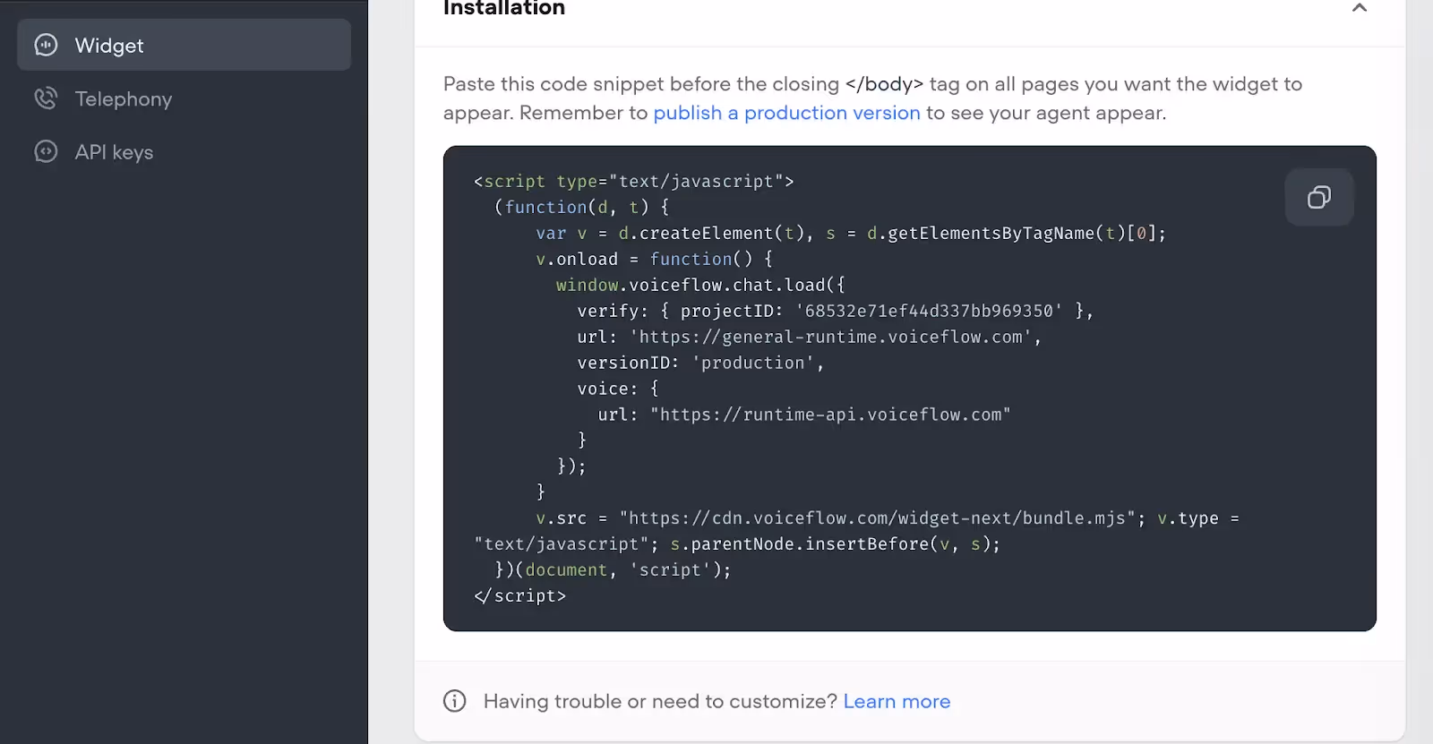Click the runtime-api.voiceflow.com voice URL
The image size is (1433, 744).
click(x=830, y=415)
